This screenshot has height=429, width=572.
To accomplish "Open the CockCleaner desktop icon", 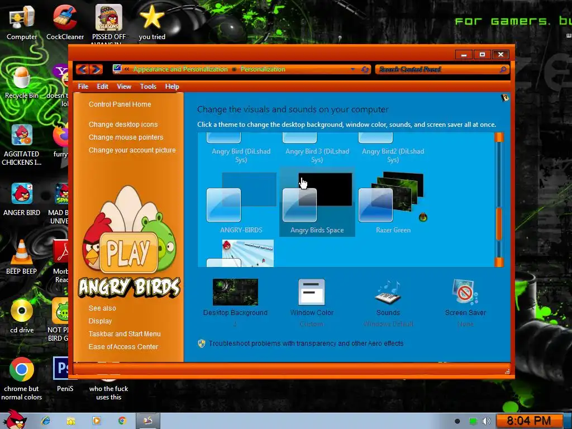I will pos(65,22).
